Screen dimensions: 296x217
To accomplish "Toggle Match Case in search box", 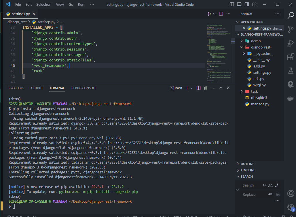I will (x=264, y=185).
